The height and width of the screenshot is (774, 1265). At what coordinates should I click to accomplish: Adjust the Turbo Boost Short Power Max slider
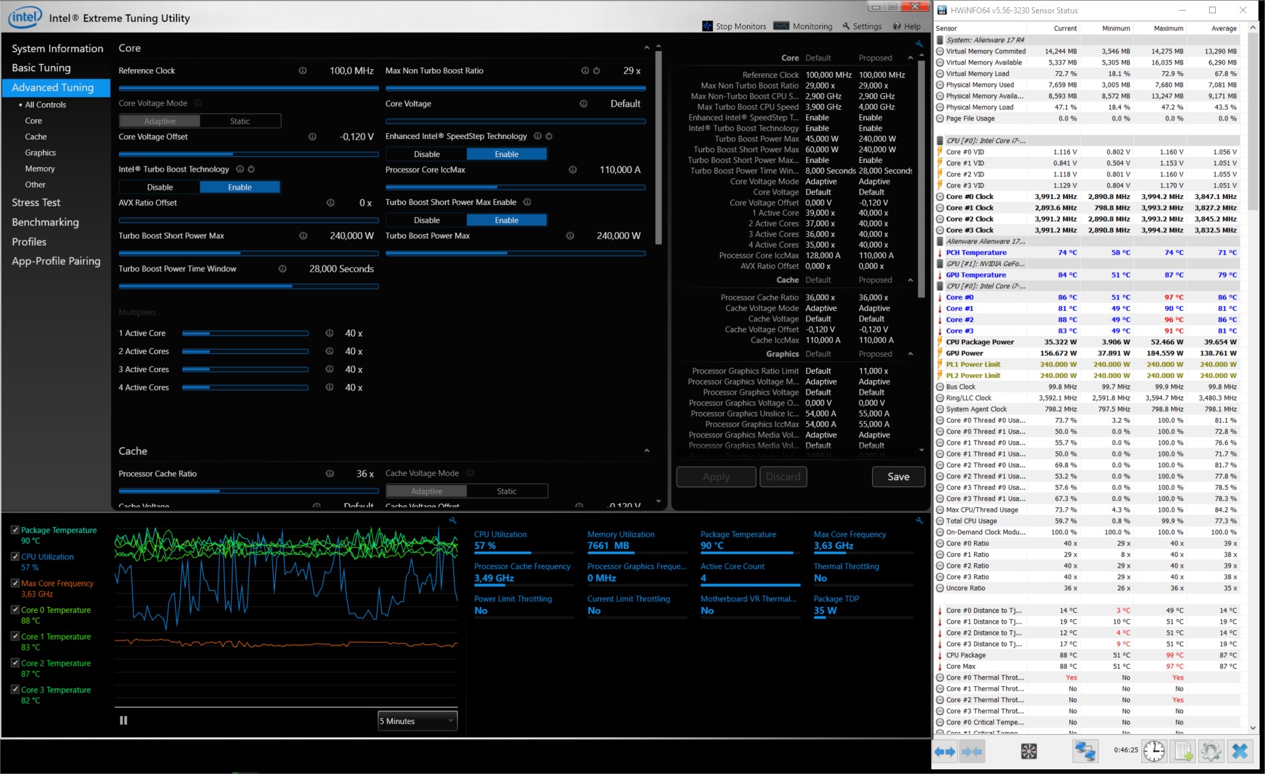(x=248, y=253)
